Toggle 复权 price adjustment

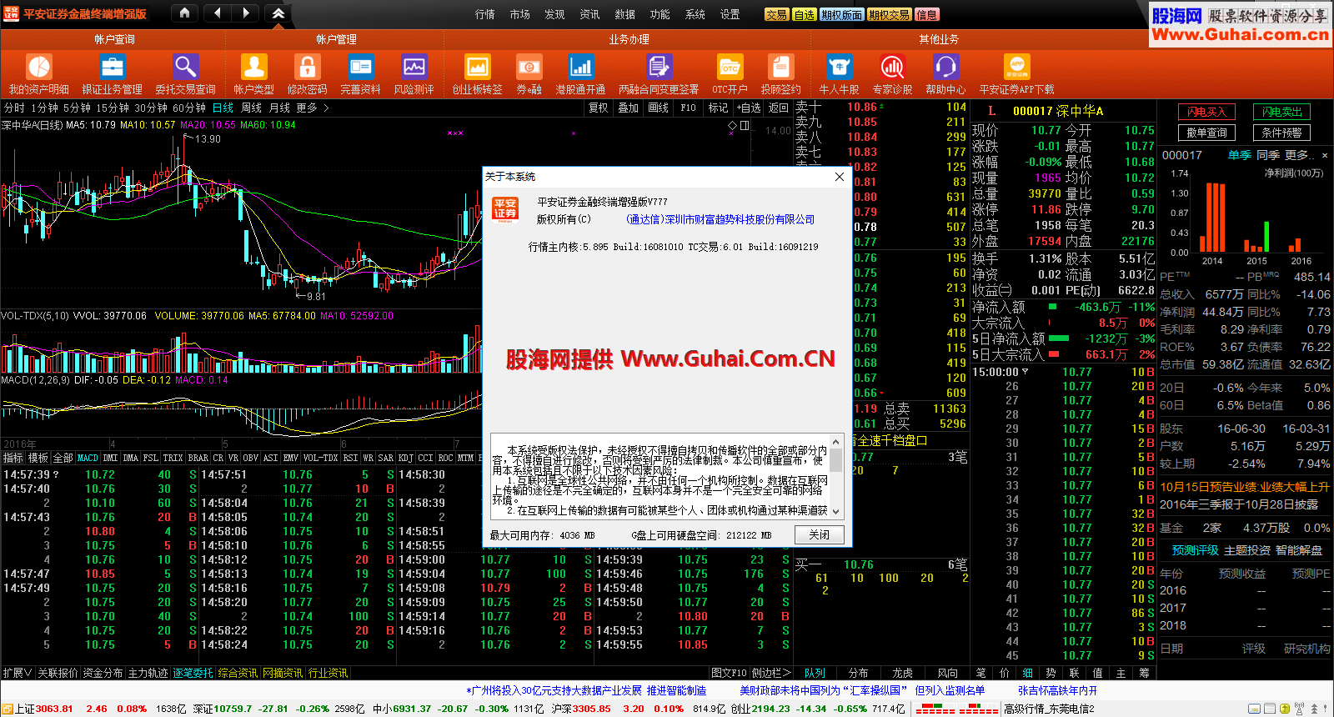(x=598, y=108)
